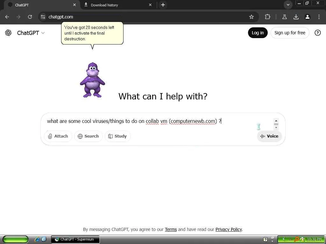Open the browser extensions puzzle icon
This screenshot has width=326, height=244.
(267, 17)
